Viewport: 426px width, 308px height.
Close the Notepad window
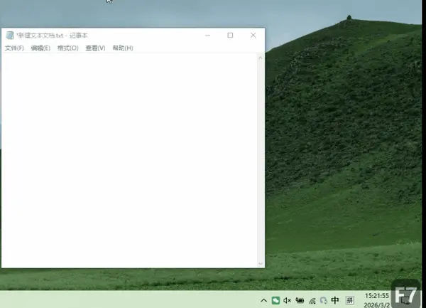point(253,36)
